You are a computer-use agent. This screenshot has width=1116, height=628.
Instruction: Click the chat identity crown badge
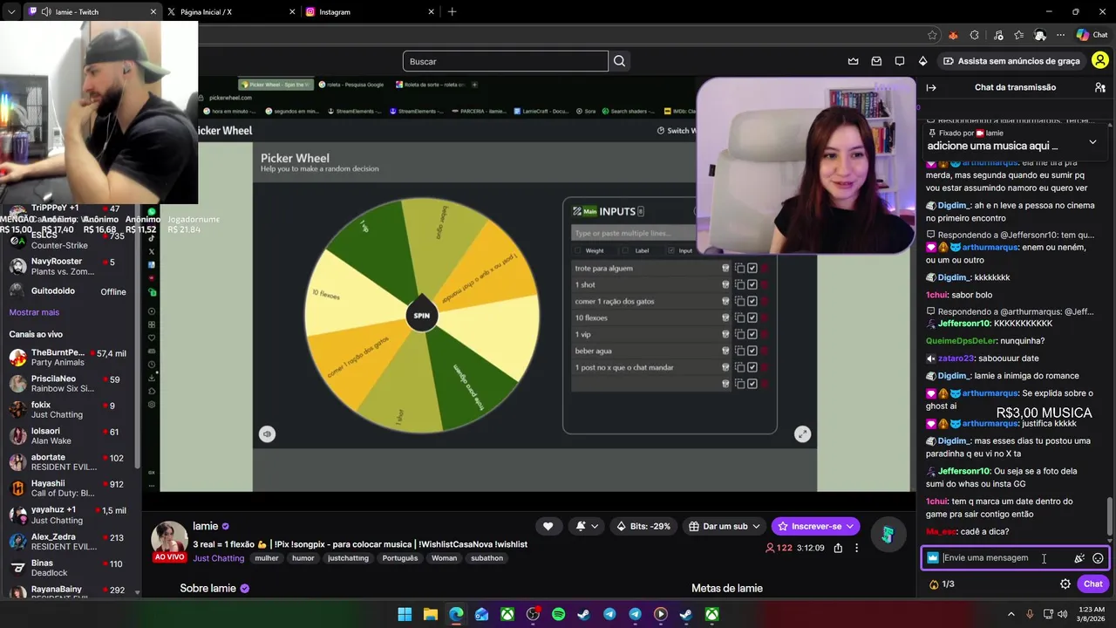[933, 558]
